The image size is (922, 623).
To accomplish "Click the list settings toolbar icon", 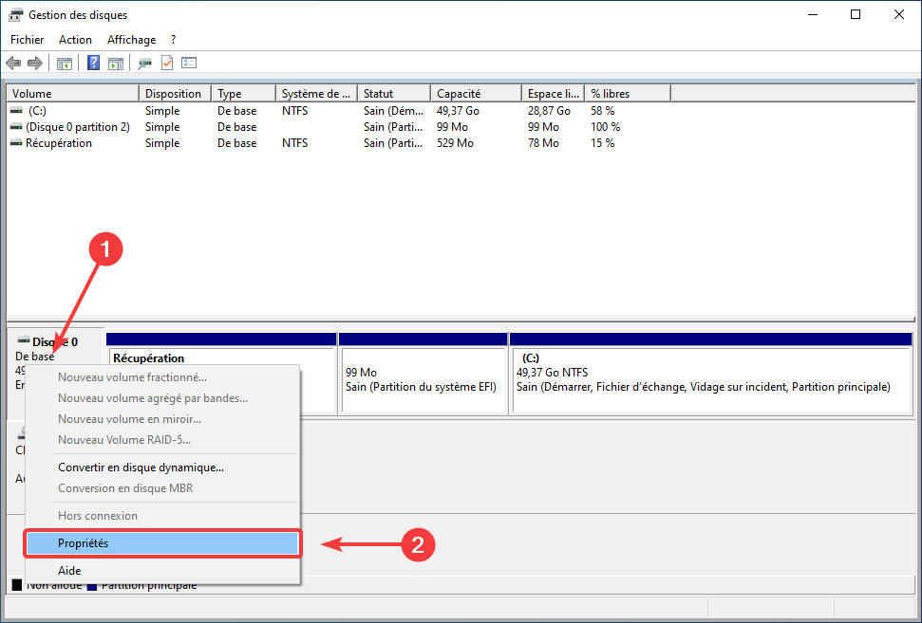I will pos(189,64).
